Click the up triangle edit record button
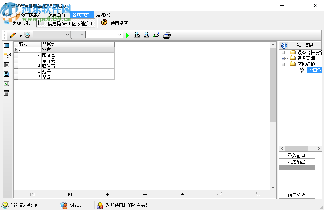 [182, 194]
